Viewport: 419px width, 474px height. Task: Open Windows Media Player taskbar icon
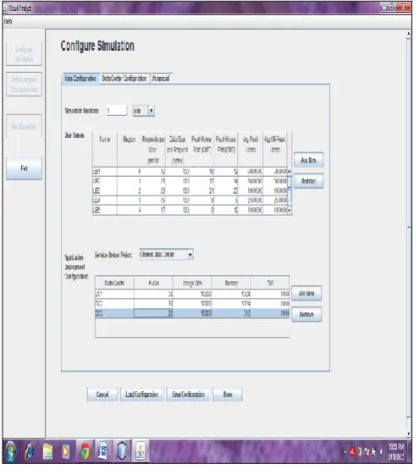pos(66,452)
